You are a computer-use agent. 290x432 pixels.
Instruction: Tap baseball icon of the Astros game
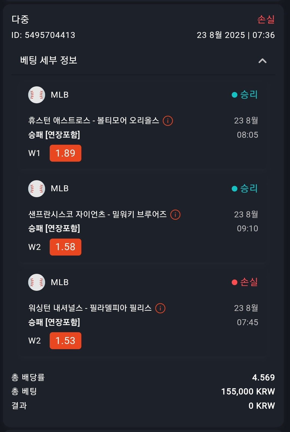coord(37,95)
